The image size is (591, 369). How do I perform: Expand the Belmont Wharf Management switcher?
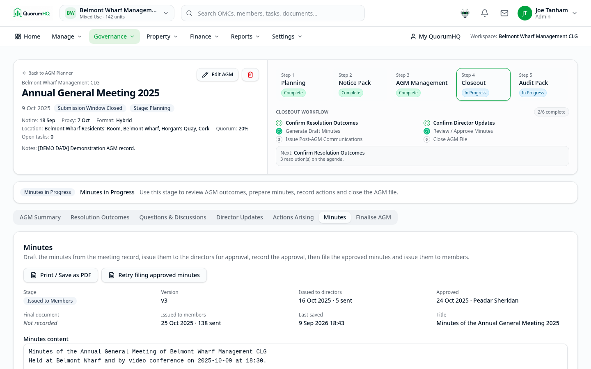pyautogui.click(x=117, y=13)
